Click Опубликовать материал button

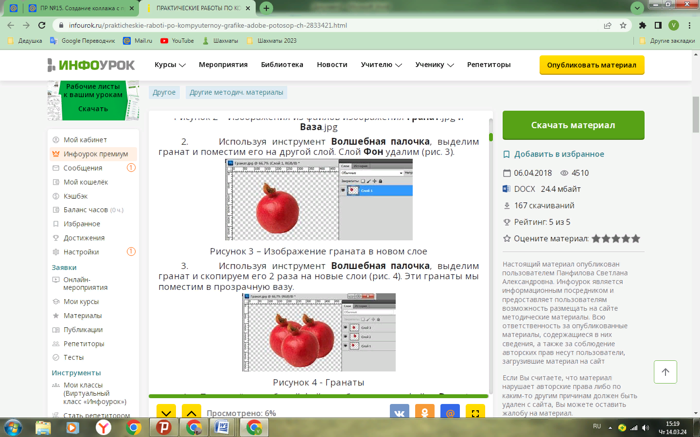click(592, 65)
